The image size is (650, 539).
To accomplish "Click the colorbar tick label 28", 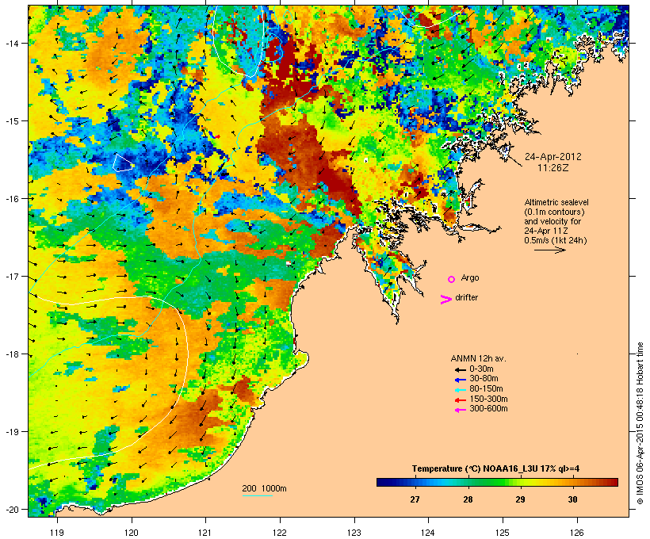I will point(468,499).
